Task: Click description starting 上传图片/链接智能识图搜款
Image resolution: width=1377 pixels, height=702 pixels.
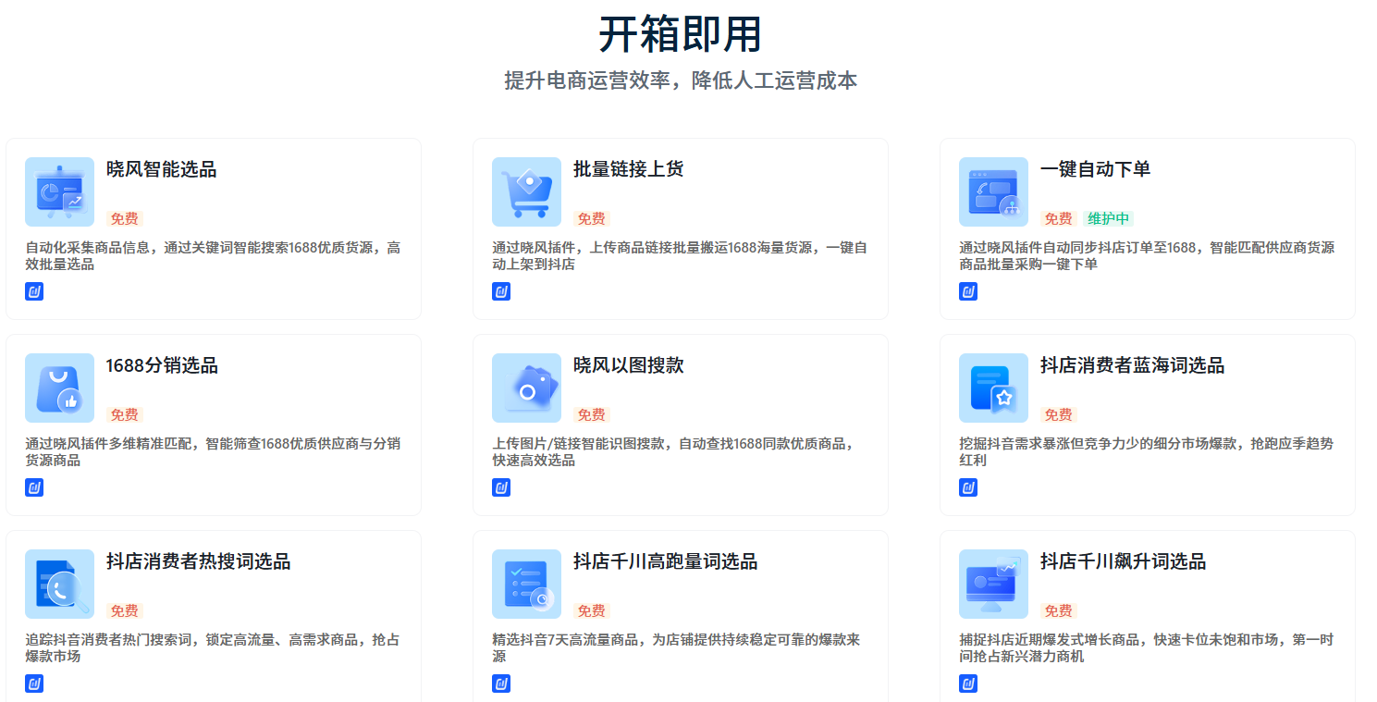Action: (673, 452)
